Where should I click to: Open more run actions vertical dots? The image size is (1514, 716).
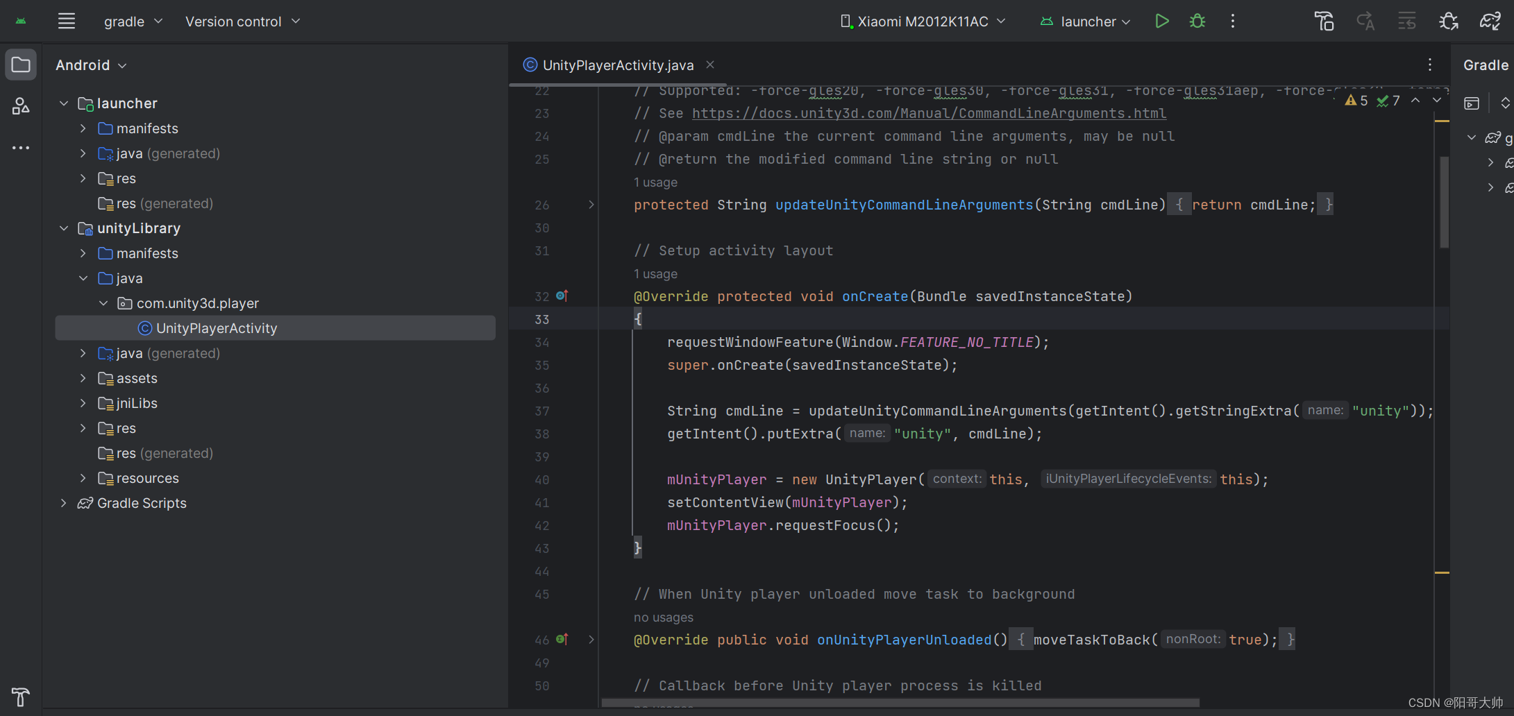pos(1233,22)
